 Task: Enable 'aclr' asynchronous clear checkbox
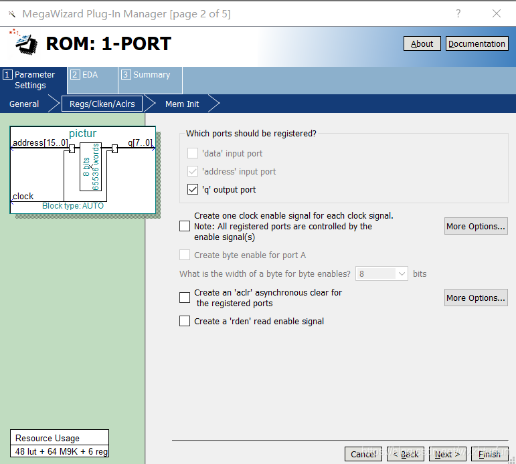185,298
